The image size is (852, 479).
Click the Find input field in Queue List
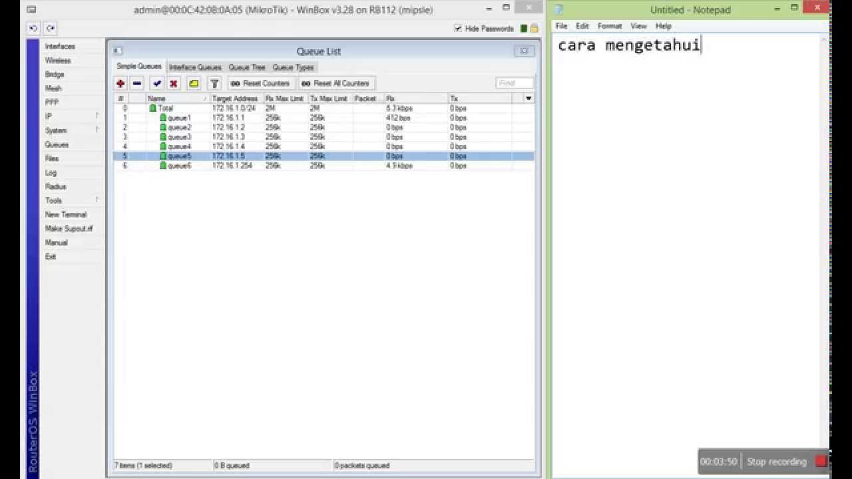click(515, 83)
